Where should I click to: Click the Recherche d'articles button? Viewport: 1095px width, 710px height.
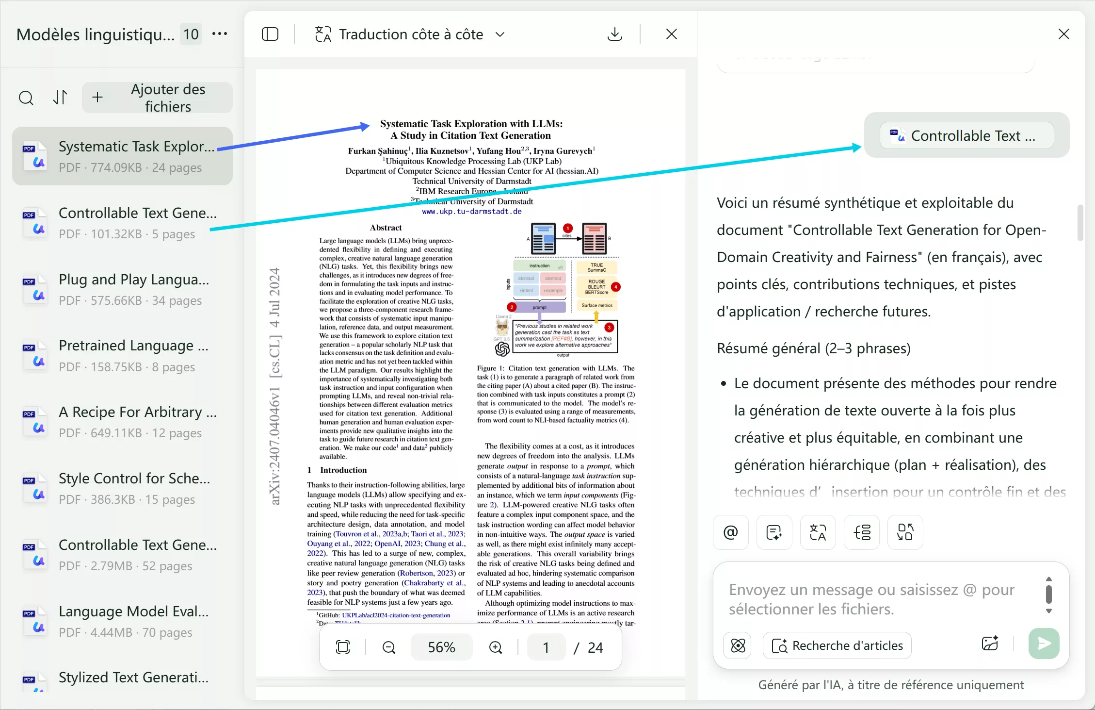point(837,645)
